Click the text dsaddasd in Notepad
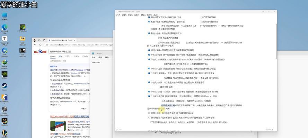Screen dimensions: 308x138 click(x=96, y=62)
